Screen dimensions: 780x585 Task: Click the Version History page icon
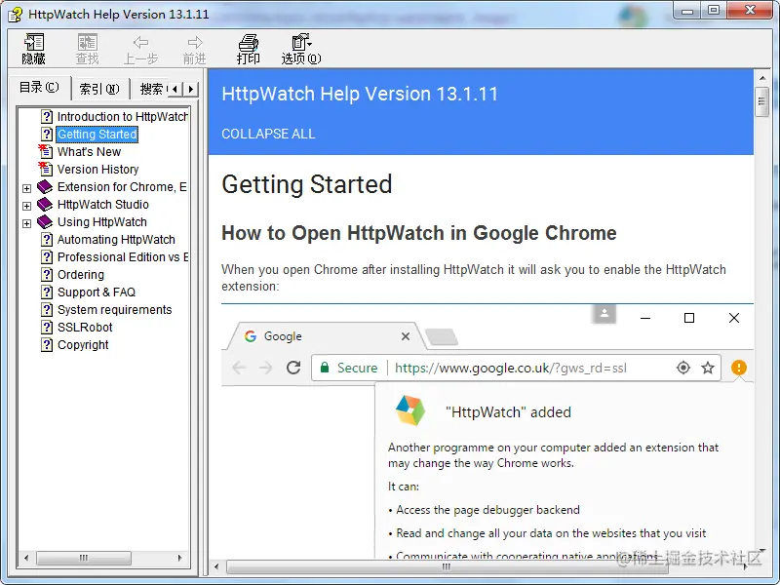point(45,169)
